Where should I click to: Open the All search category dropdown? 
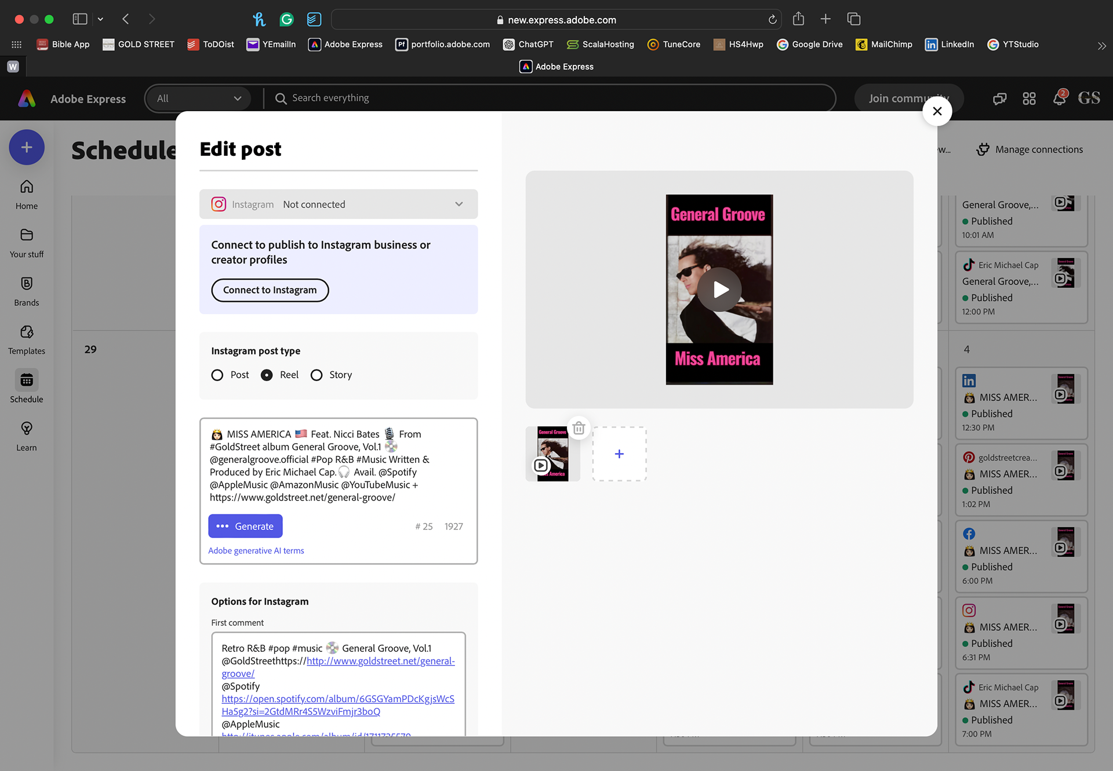tap(198, 98)
